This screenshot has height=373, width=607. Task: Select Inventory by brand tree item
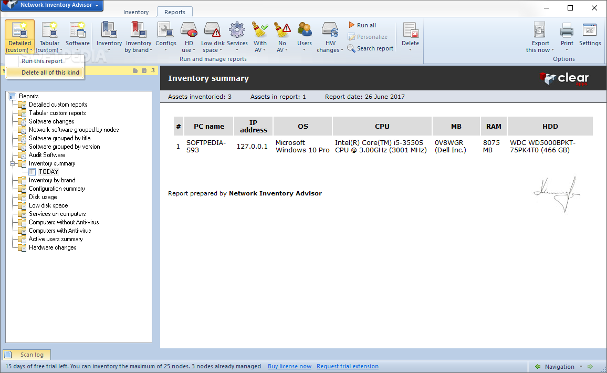[x=52, y=180]
